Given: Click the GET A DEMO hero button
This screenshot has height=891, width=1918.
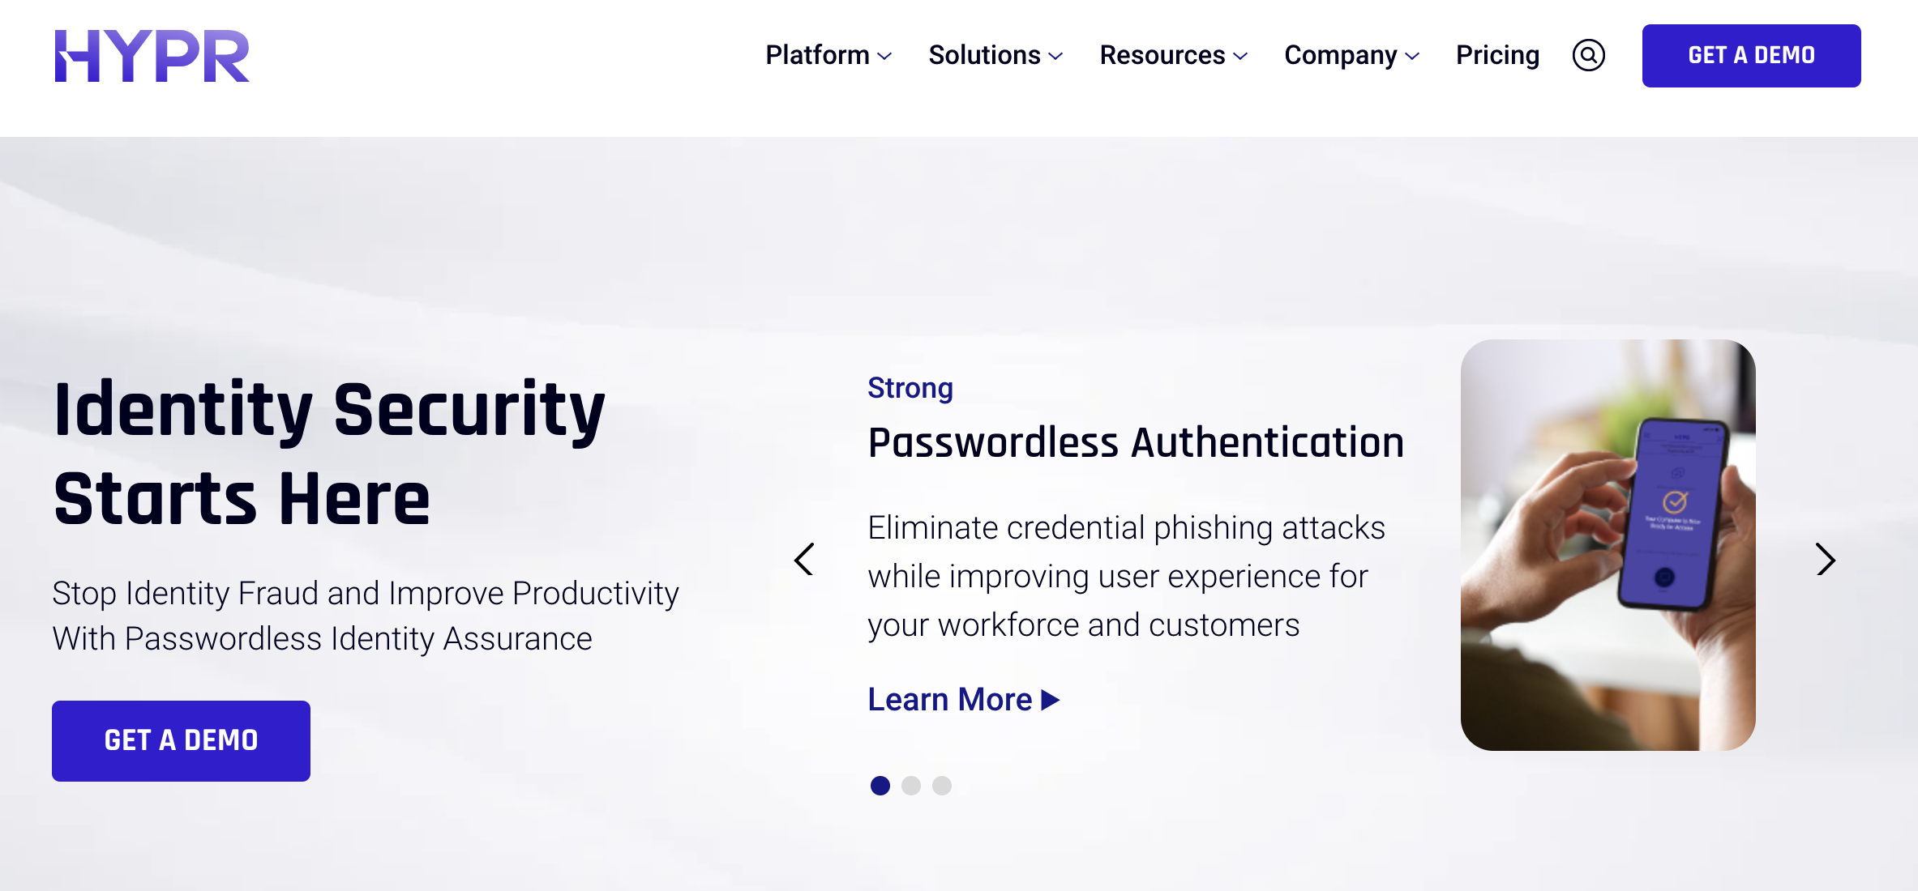Looking at the screenshot, I should 182,740.
